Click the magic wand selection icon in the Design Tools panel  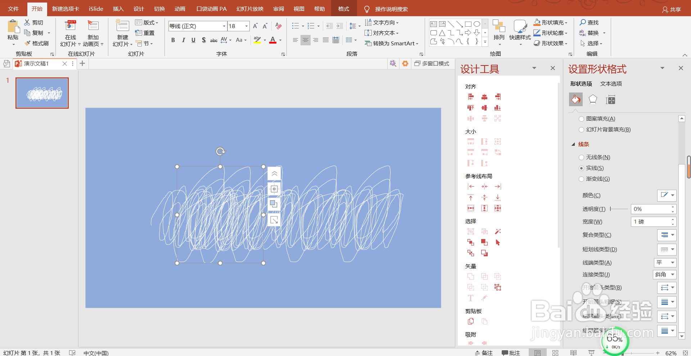(498, 231)
